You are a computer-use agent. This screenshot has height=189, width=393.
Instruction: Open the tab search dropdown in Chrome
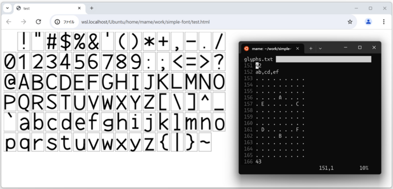tap(7, 8)
